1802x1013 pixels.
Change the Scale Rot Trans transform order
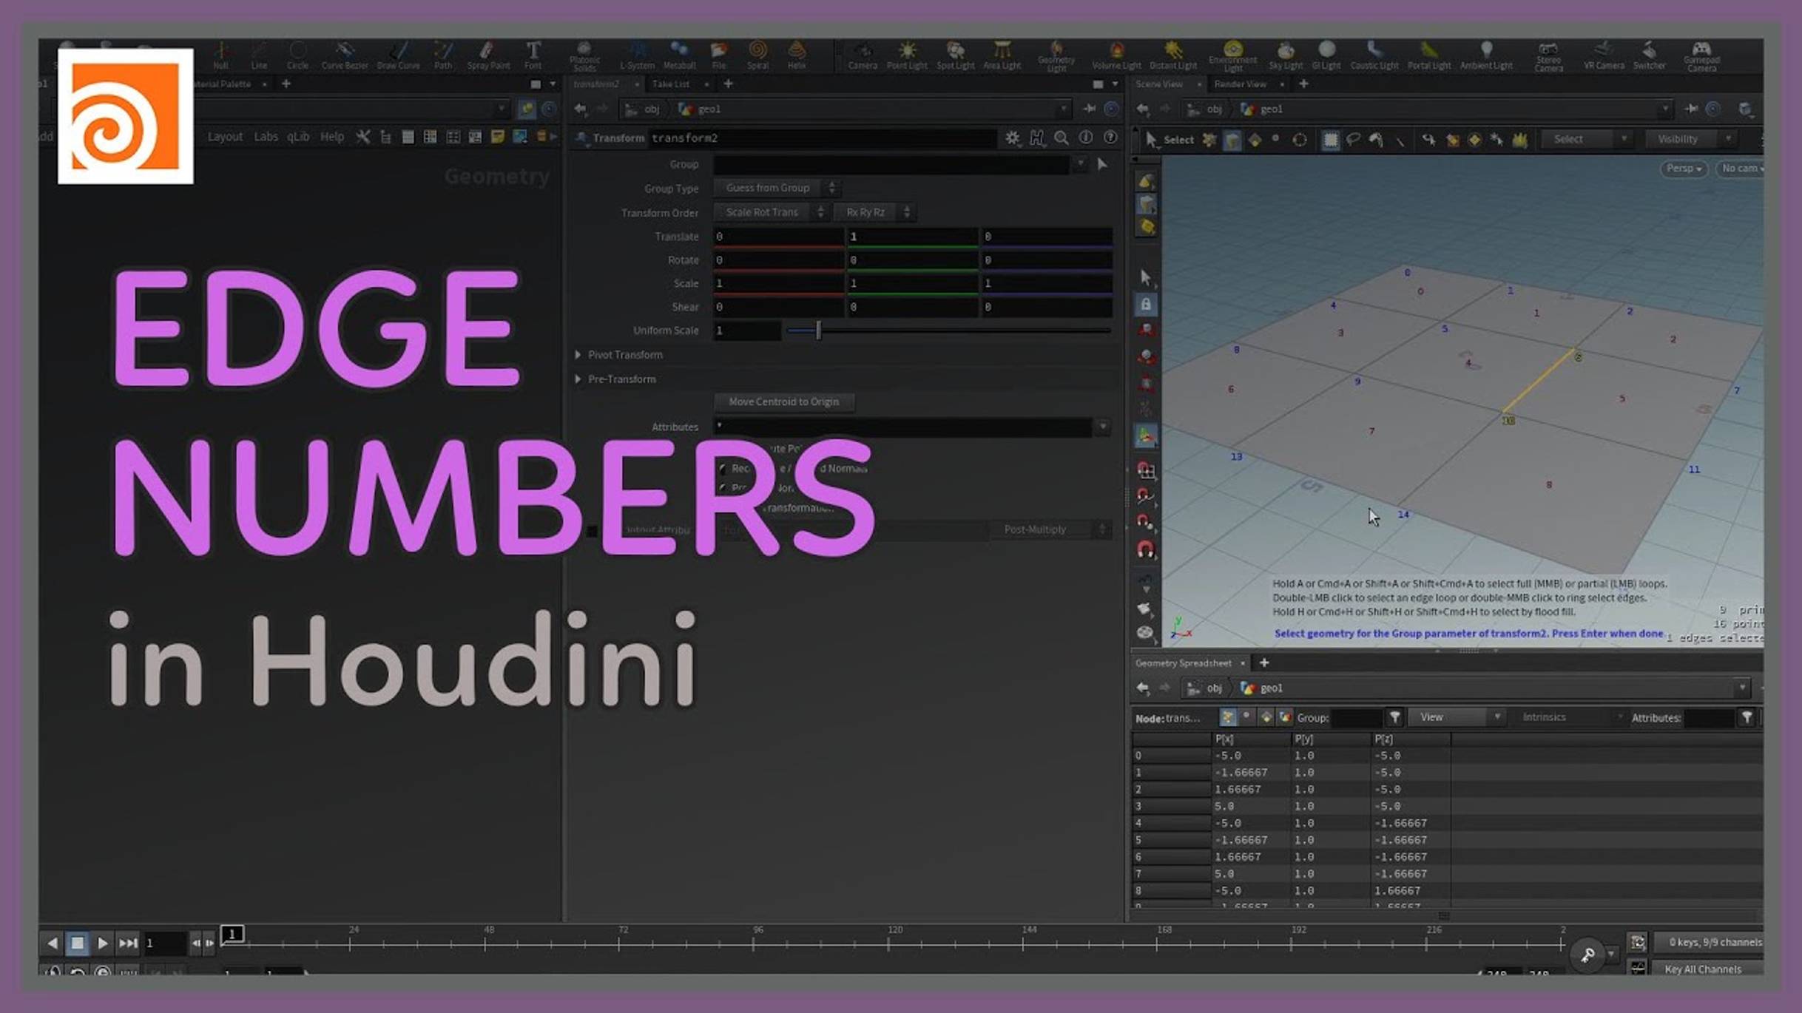[762, 211]
